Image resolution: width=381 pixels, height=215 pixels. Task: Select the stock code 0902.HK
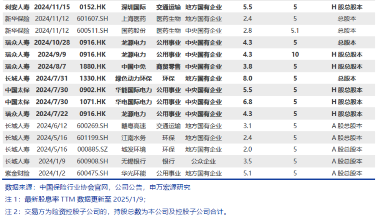(x=92, y=90)
